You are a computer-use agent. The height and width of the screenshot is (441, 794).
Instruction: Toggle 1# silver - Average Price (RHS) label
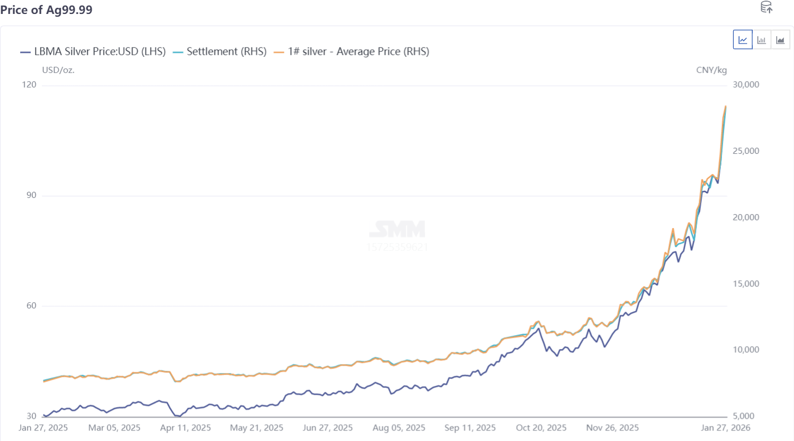[358, 52]
